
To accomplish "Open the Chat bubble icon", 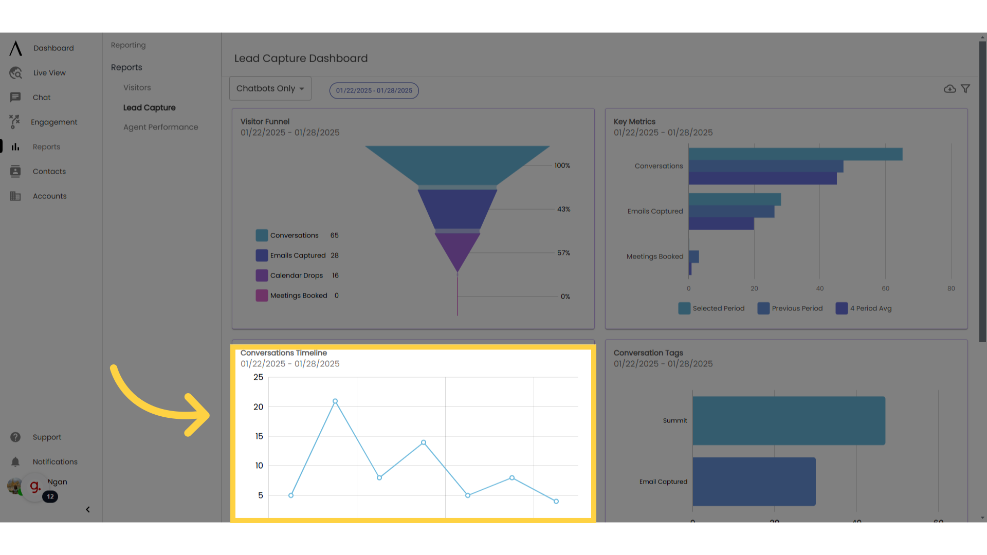I will tap(15, 97).
